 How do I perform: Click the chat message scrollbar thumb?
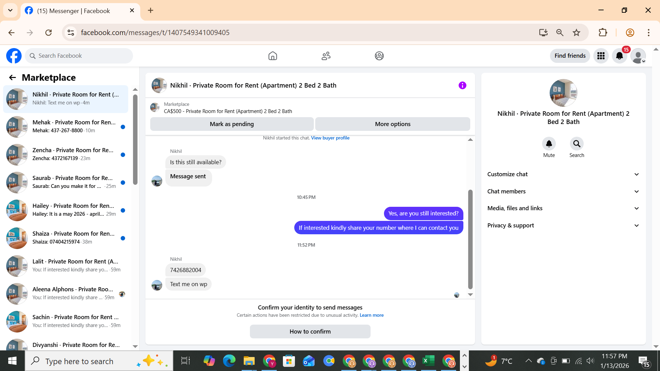pos(470,239)
